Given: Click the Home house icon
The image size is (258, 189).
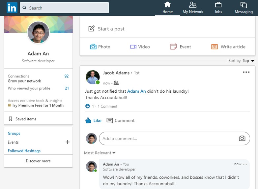Looking at the screenshot, I should [x=167, y=5].
